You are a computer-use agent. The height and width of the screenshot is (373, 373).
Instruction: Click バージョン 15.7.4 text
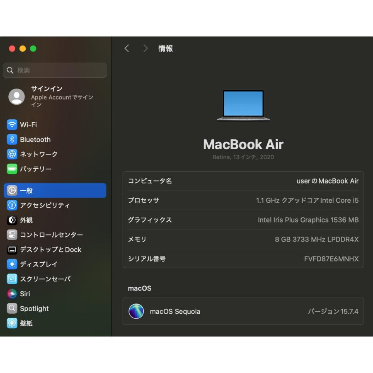[x=333, y=311]
